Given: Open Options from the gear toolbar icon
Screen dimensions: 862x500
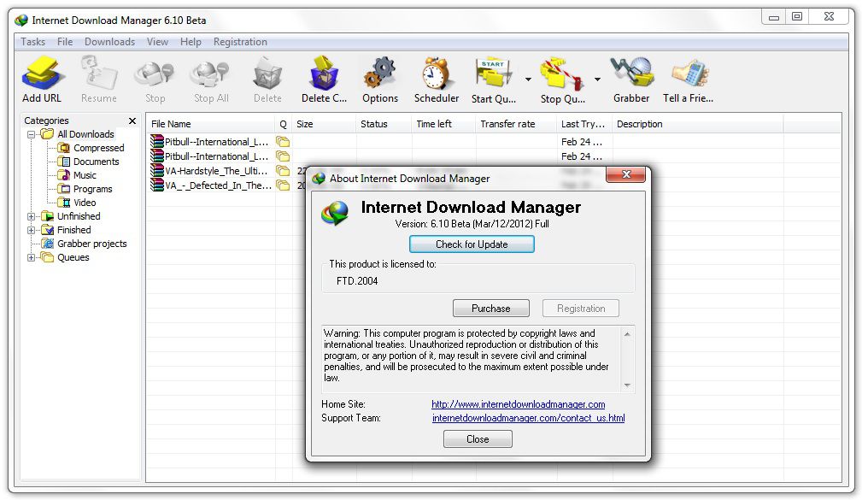Looking at the screenshot, I should pyautogui.click(x=380, y=73).
